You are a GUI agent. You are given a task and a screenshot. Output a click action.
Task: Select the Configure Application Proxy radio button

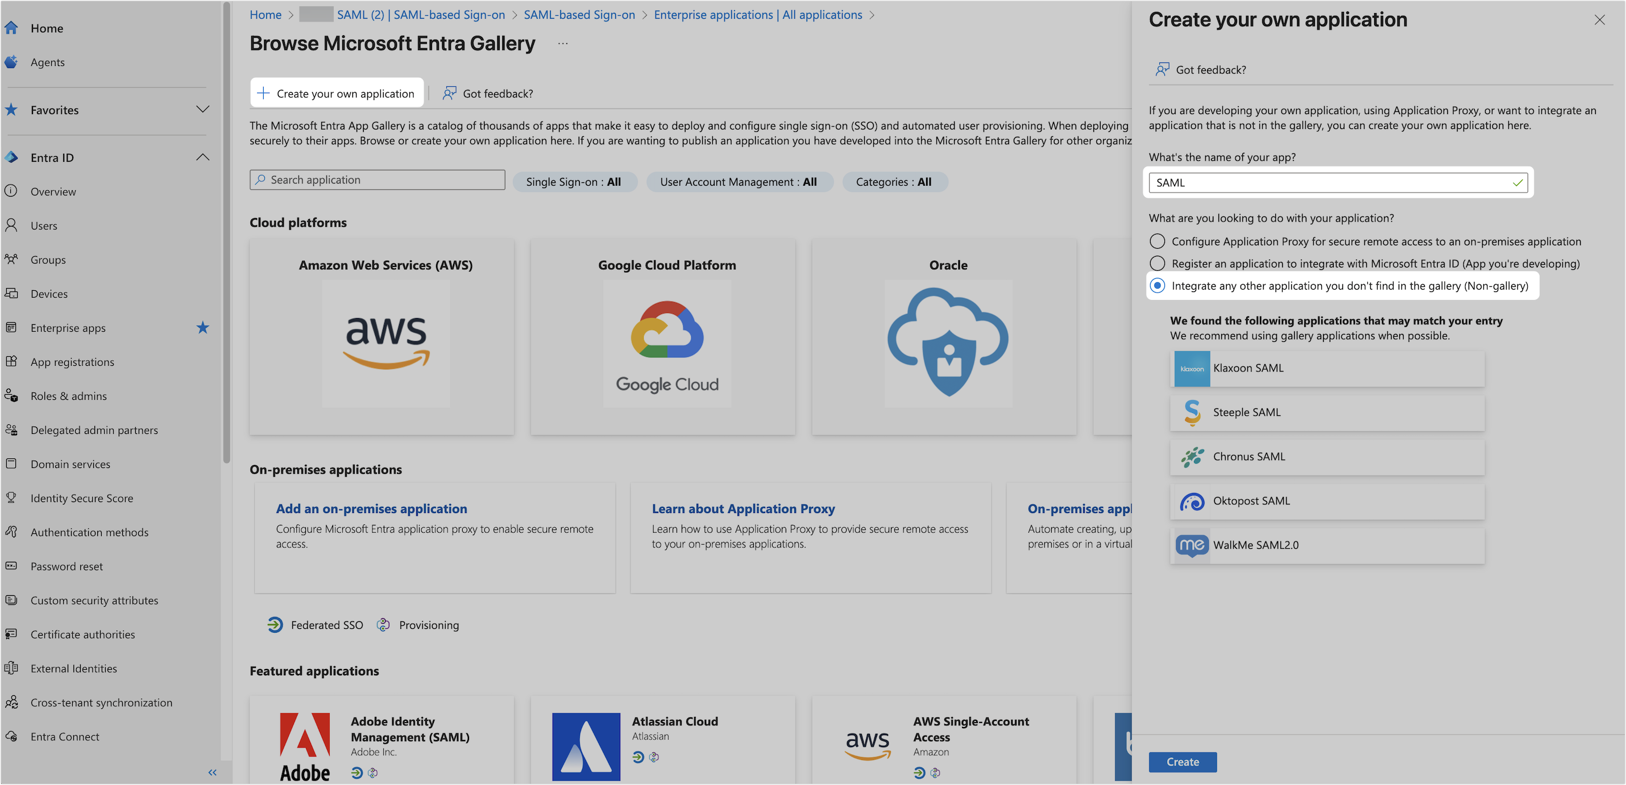pos(1157,241)
